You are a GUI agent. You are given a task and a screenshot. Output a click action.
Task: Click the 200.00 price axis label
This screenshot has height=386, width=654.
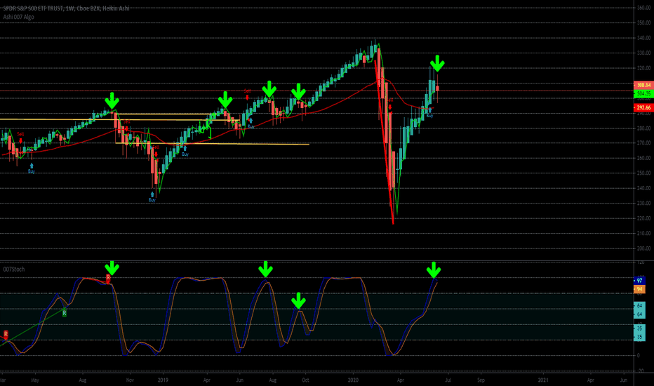tap(644, 248)
